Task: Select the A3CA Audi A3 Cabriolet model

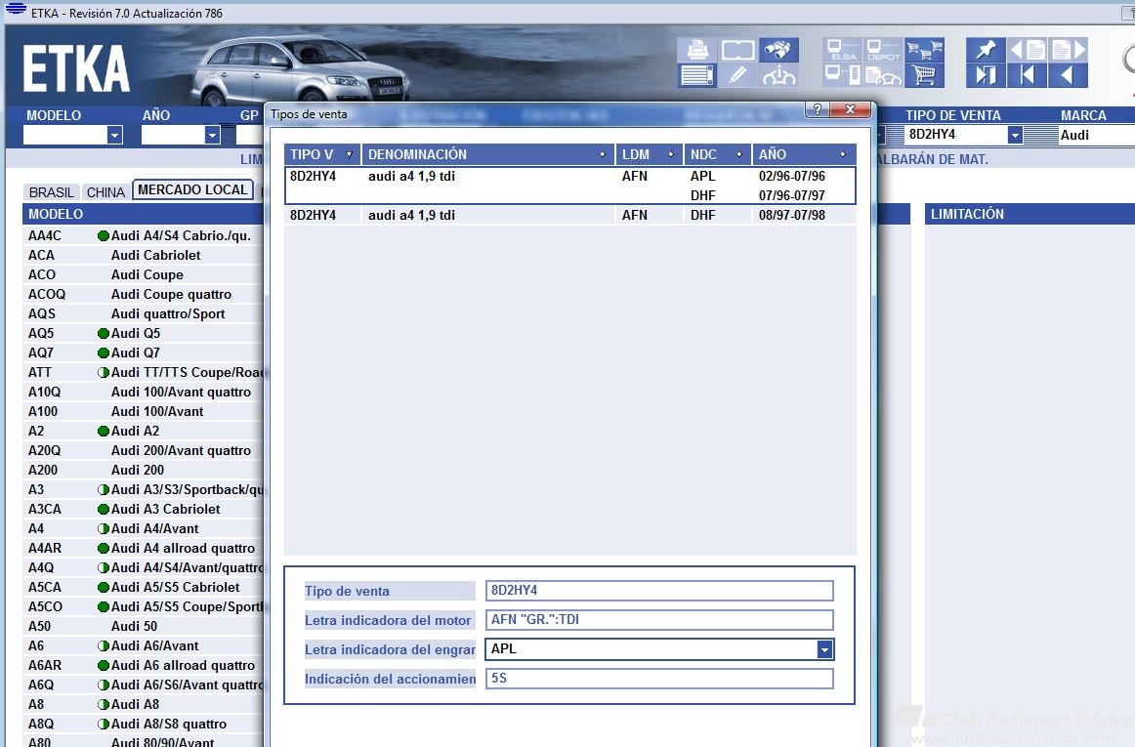Action: coord(145,509)
